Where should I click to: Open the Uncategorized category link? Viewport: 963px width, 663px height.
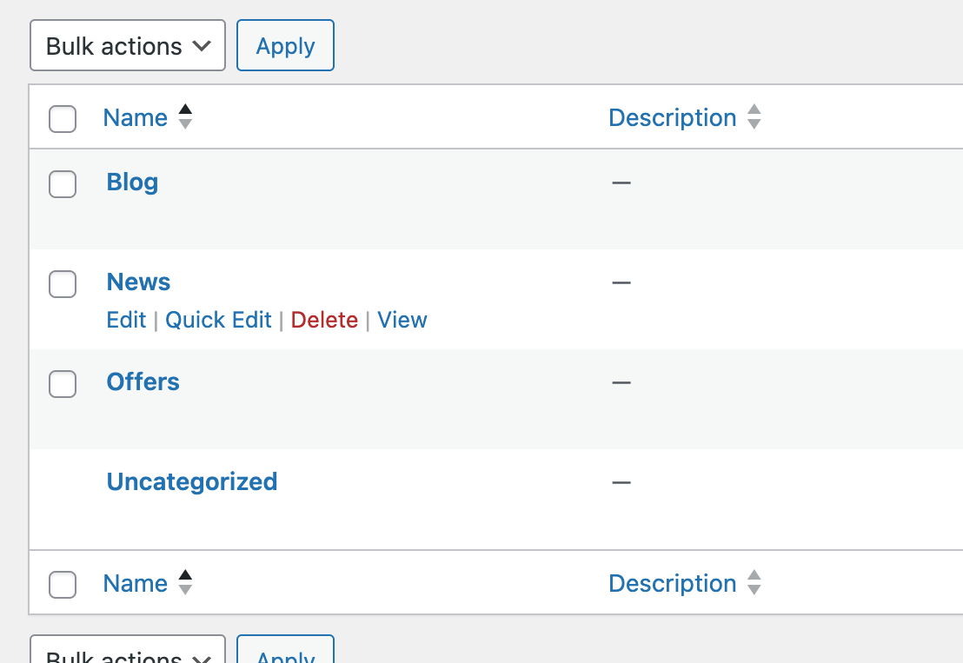click(x=191, y=482)
